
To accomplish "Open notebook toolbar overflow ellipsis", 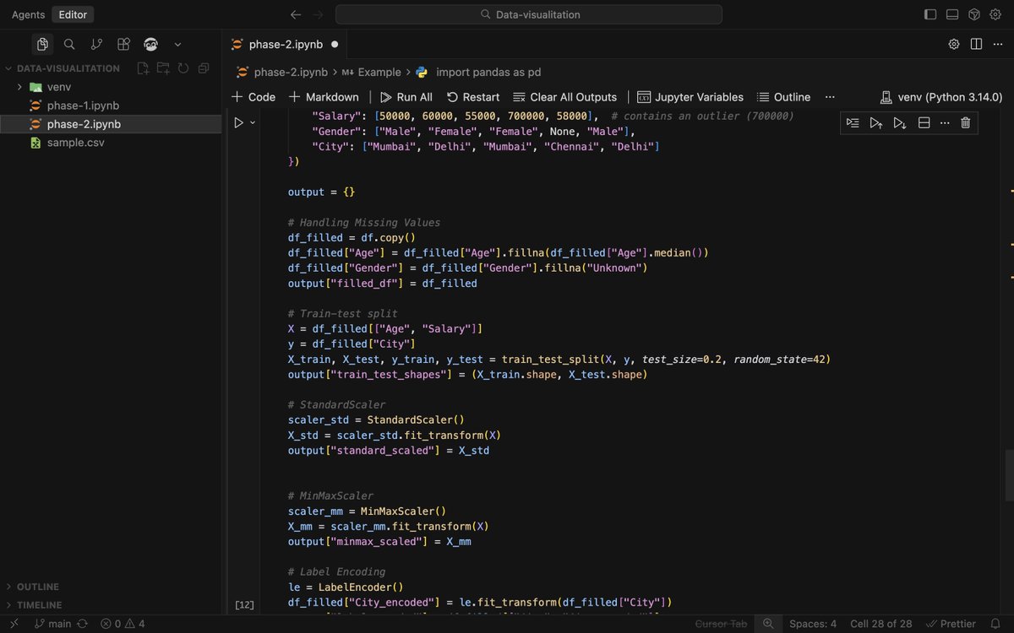I will pos(830,97).
